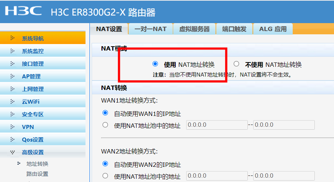Image resolution: width=334 pixels, height=182 pixels.
Task: Open AP管理 in the sidebar
Action: click(x=43, y=76)
